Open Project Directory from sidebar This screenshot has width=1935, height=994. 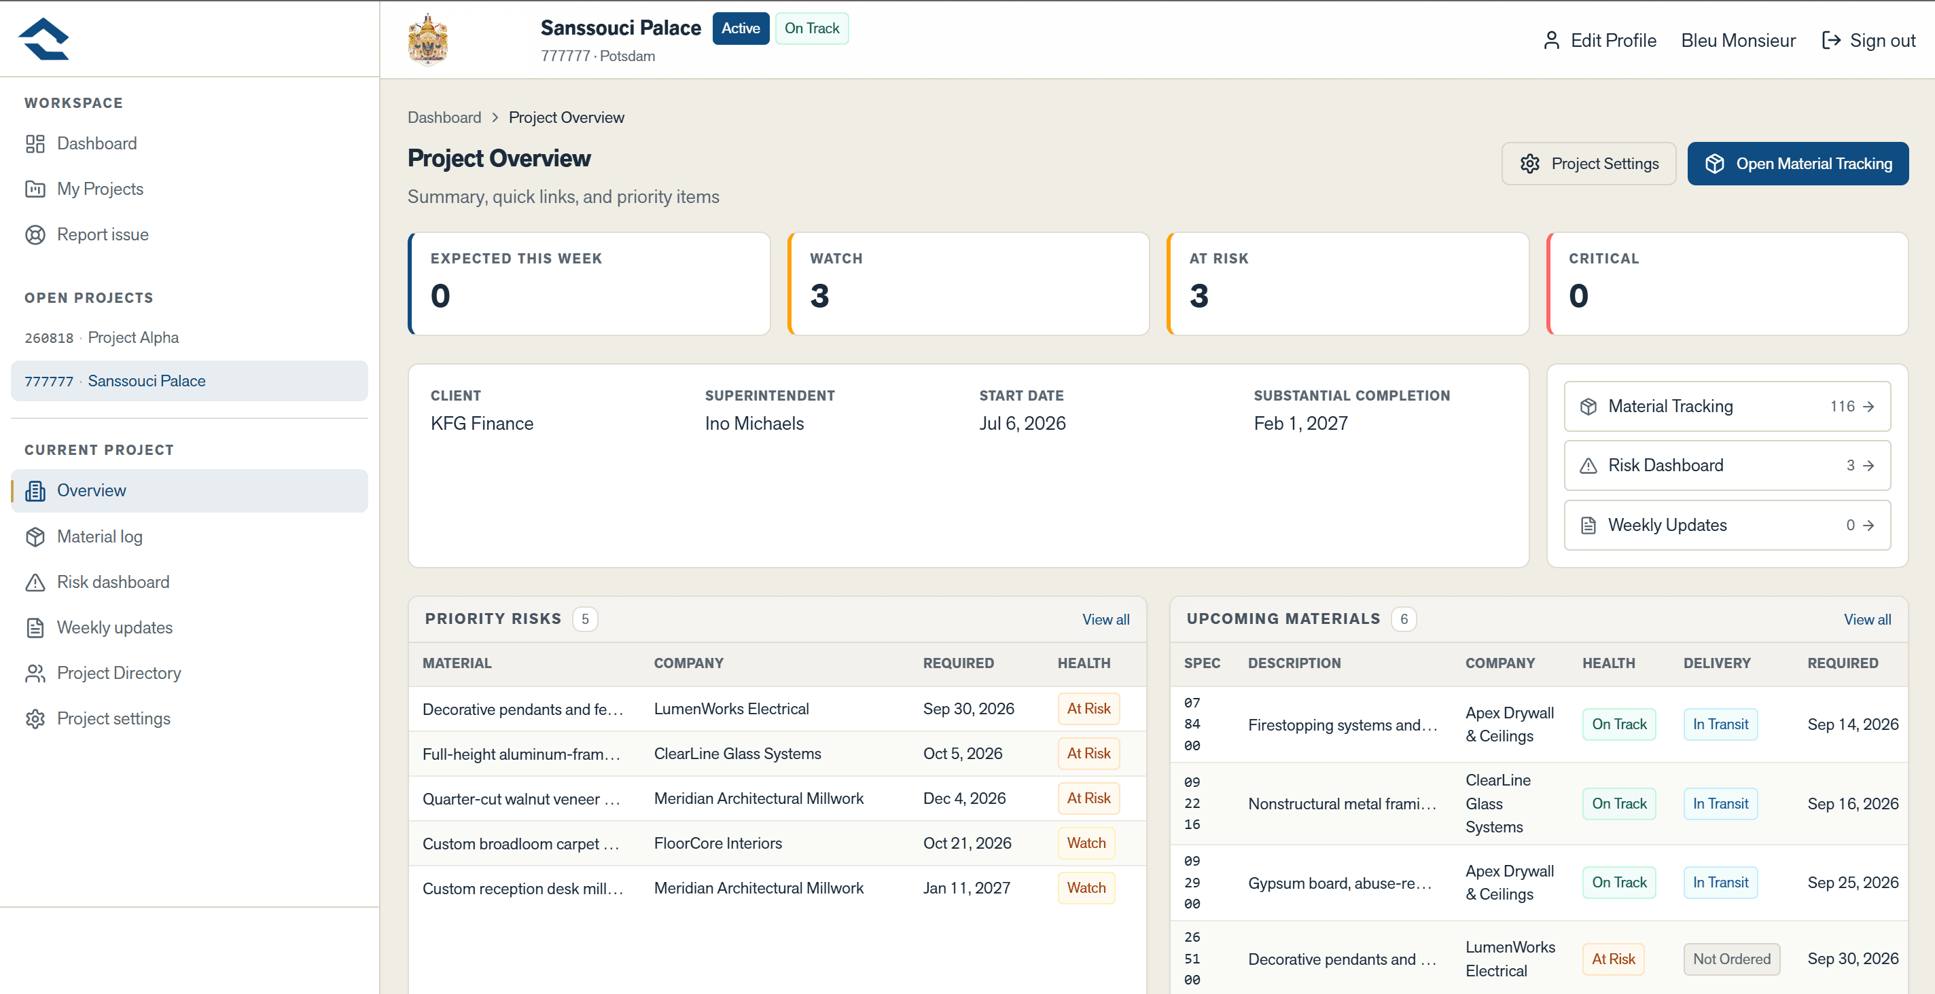tap(190, 674)
